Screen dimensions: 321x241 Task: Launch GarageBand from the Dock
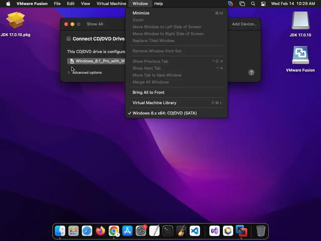(x=182, y=231)
